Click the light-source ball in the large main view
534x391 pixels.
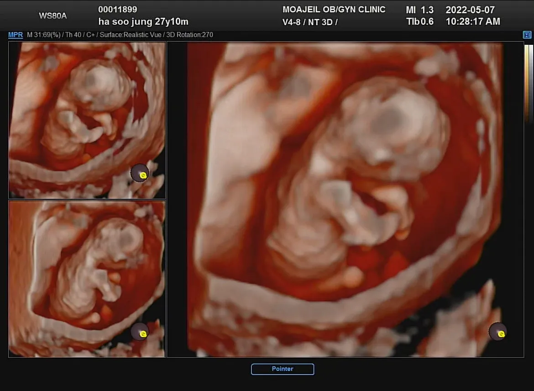coord(497,331)
